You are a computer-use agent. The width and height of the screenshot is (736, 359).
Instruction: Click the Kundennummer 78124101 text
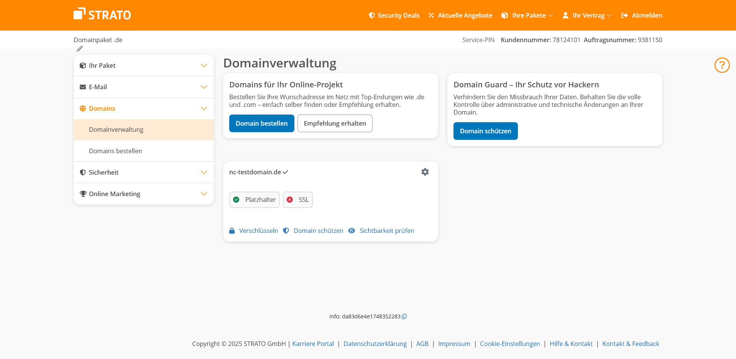pyautogui.click(x=540, y=40)
